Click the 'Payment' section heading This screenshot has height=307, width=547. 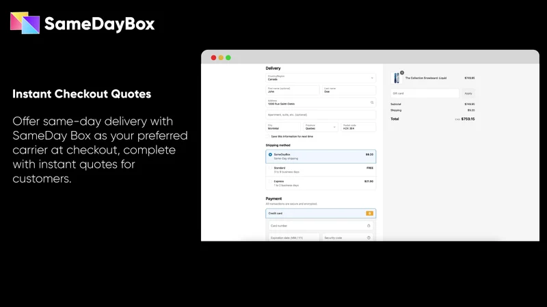(x=273, y=199)
